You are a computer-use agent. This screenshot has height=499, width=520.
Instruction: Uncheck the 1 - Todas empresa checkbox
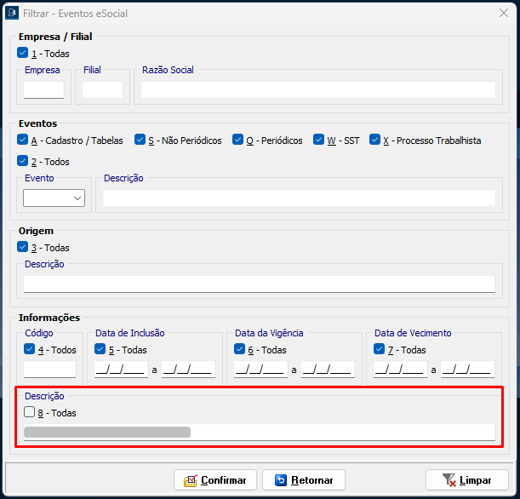click(23, 53)
